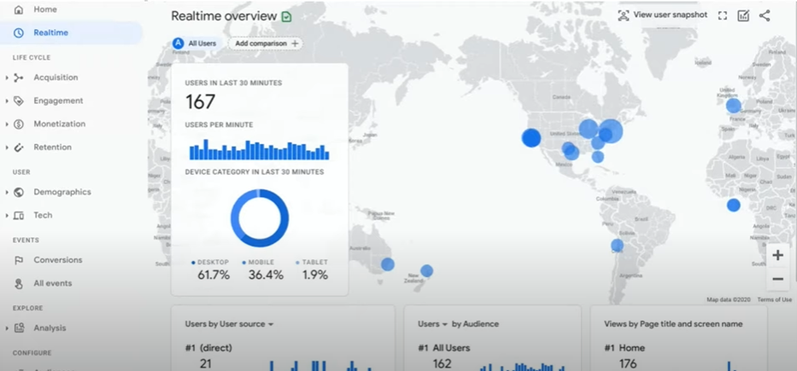Screen dimensions: 797x371
Task: Click the Home icon in sidebar
Action: (x=19, y=9)
